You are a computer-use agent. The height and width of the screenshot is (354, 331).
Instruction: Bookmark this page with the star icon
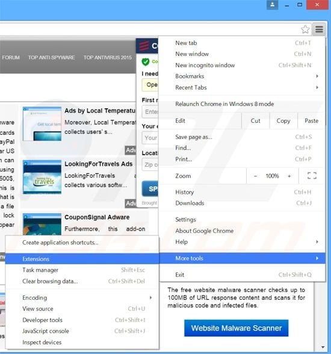click(x=305, y=29)
